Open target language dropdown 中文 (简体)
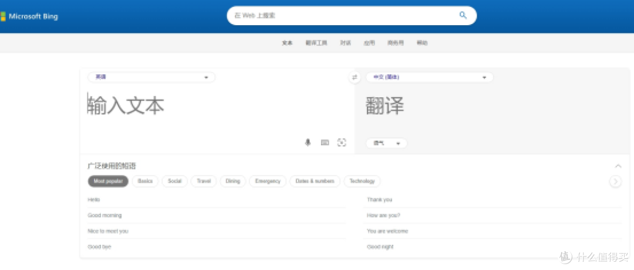This screenshot has width=634, height=270. [430, 77]
